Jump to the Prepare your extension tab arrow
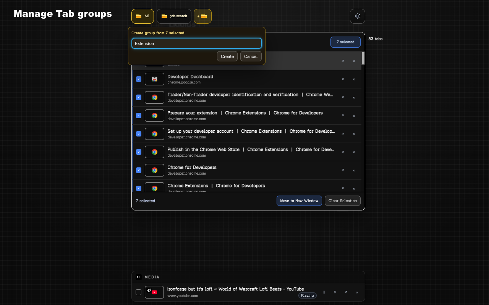Screen dimensions: 489x305 point(342,116)
